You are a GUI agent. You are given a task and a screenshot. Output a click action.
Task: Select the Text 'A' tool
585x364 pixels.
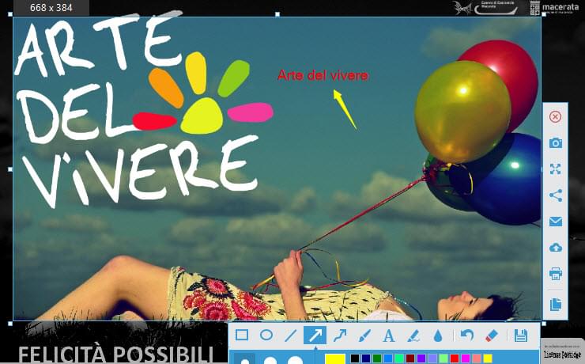(389, 336)
